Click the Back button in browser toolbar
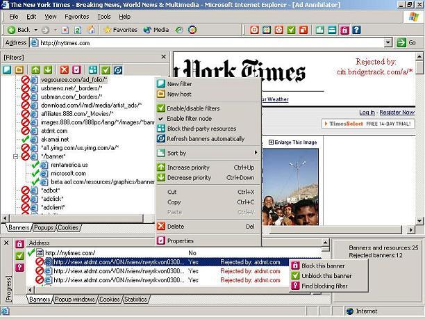 pyautogui.click(x=19, y=30)
